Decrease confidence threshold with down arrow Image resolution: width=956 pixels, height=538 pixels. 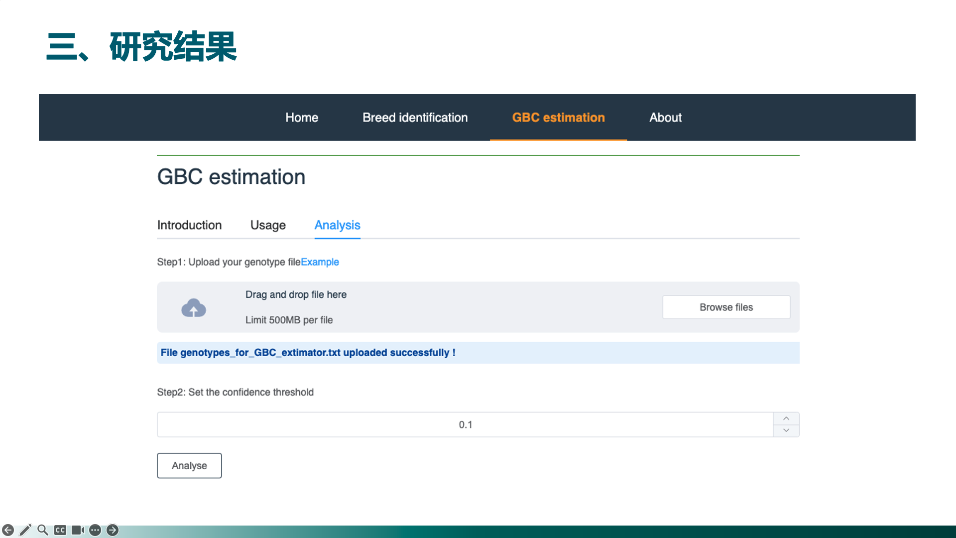click(x=786, y=430)
